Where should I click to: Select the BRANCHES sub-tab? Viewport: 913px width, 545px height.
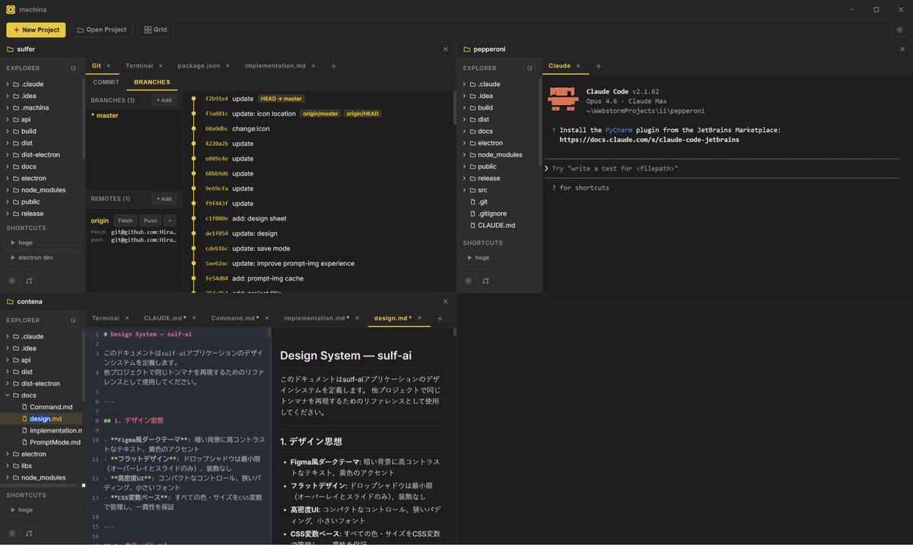tap(152, 82)
